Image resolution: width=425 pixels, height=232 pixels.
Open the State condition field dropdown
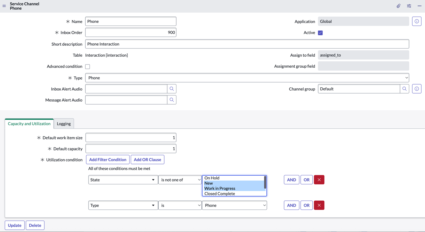tap(123, 179)
